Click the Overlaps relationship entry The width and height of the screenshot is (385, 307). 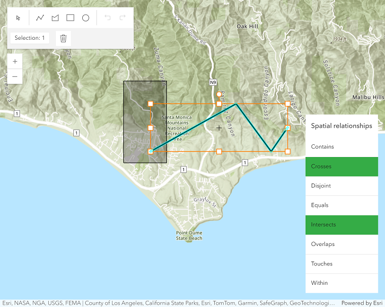tap(341, 244)
